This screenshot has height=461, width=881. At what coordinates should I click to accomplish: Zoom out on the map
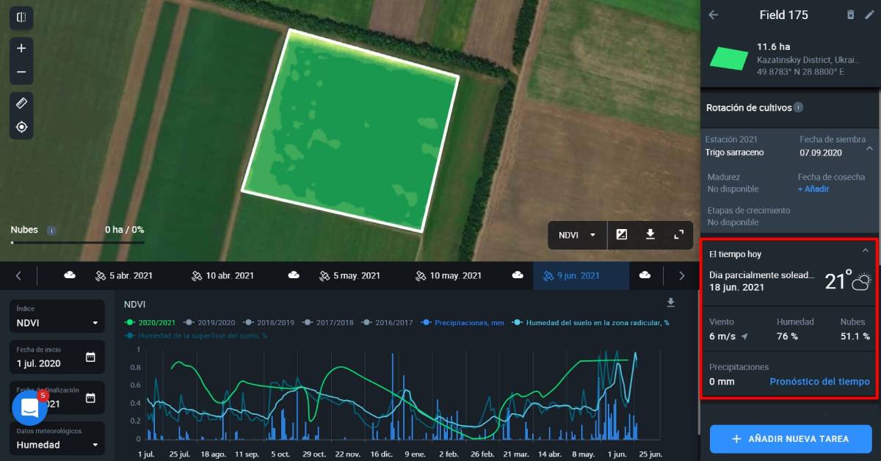21,72
